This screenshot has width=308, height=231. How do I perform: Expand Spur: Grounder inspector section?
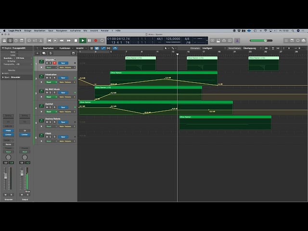[x=3, y=77]
